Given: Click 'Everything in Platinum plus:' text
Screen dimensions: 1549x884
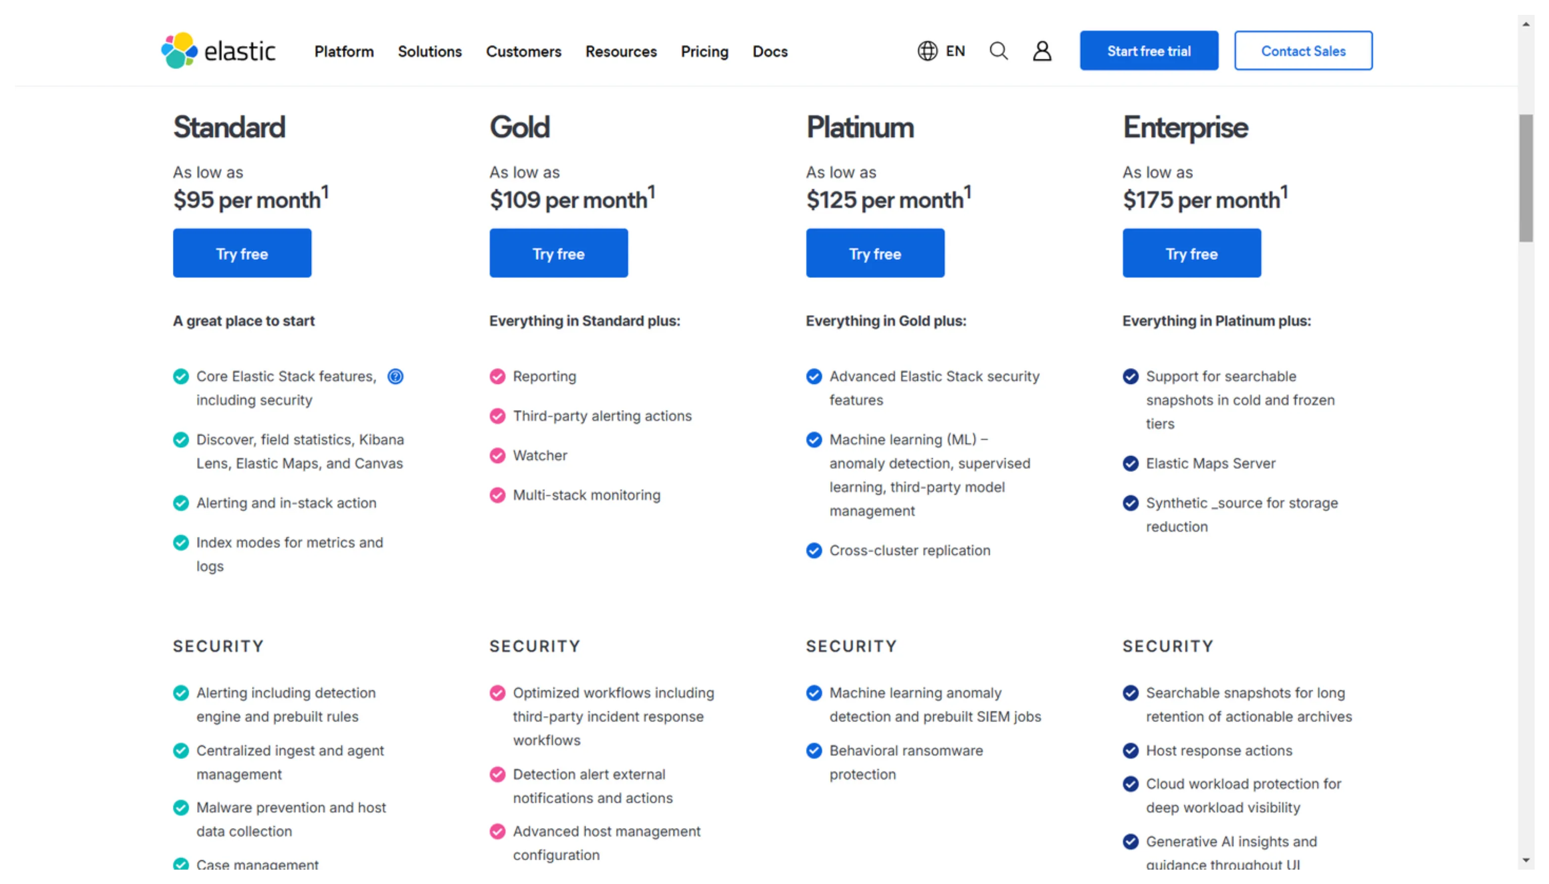Looking at the screenshot, I should [x=1216, y=320].
